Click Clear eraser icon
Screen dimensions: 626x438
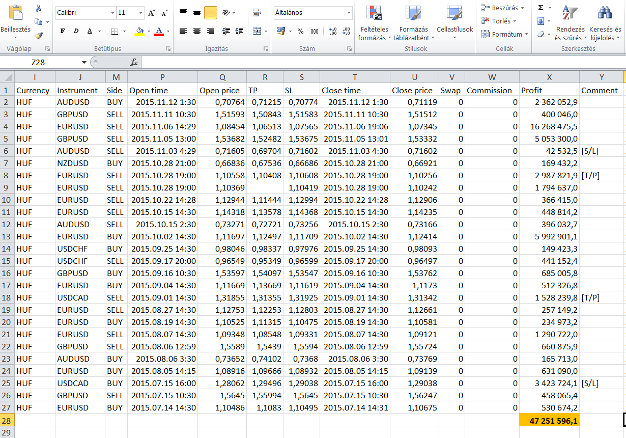pos(541,34)
